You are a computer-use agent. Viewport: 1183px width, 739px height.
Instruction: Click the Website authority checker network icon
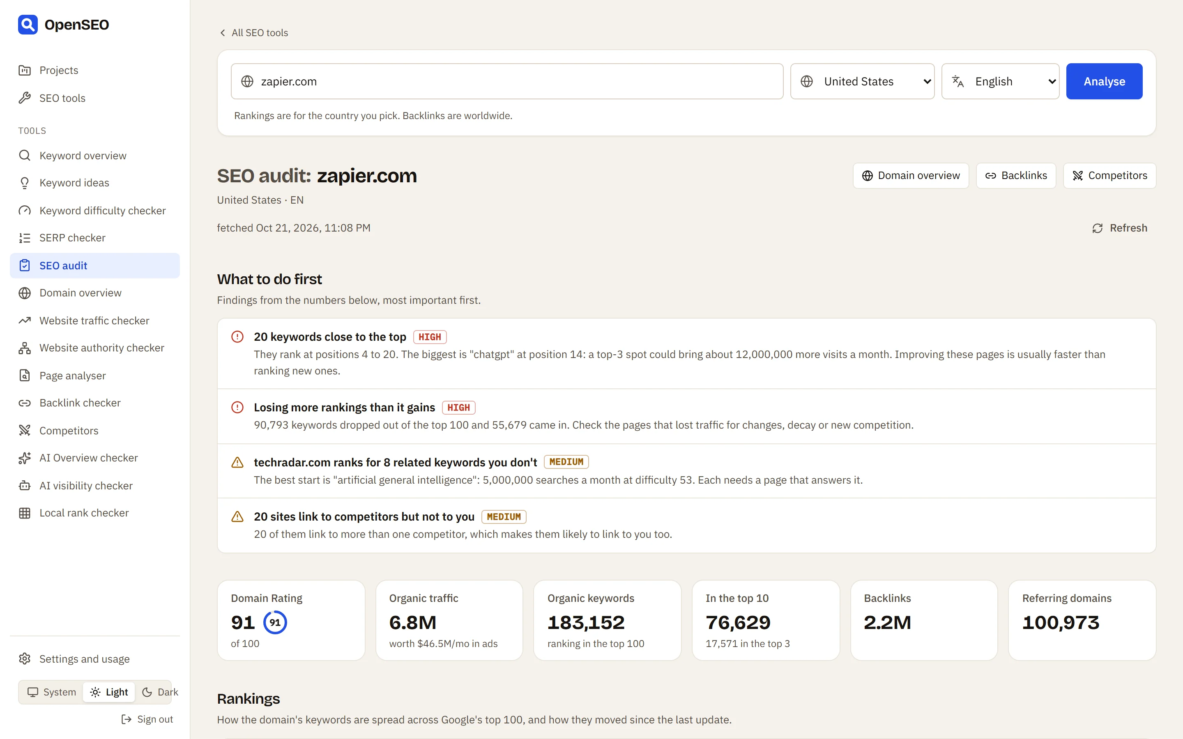pyautogui.click(x=25, y=348)
